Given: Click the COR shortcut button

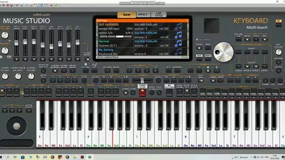Looking at the screenshot, I should click(217, 92).
